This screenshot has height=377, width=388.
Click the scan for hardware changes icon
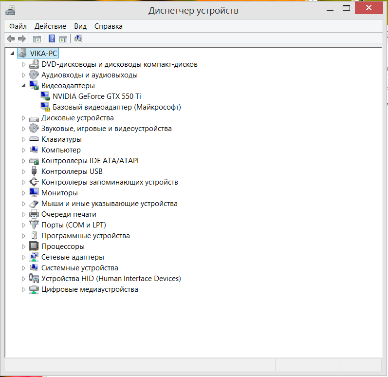tap(78, 38)
